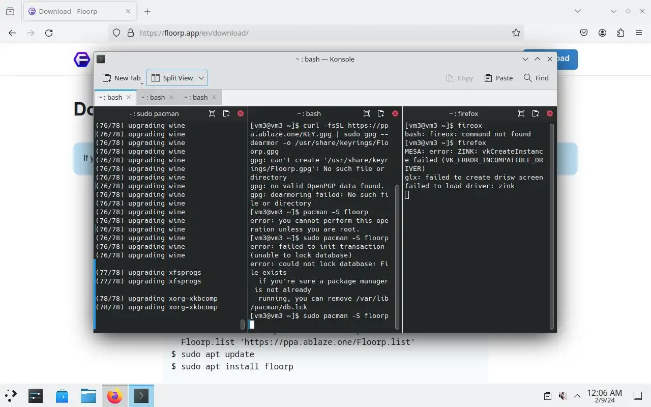Click the Copy button in Konsole
The height and width of the screenshot is (407, 651).
[x=459, y=78]
